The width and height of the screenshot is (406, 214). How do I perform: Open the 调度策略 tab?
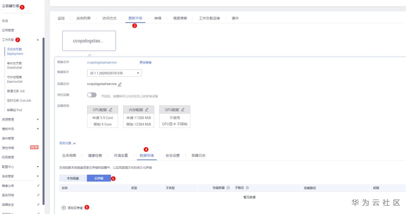coord(180,18)
